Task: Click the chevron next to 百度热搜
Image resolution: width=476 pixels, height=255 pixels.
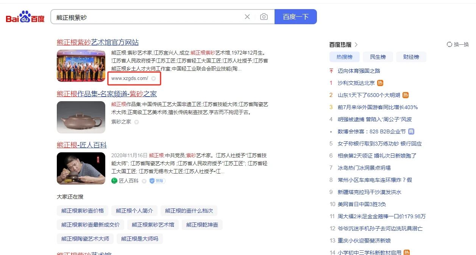Action: [356, 45]
